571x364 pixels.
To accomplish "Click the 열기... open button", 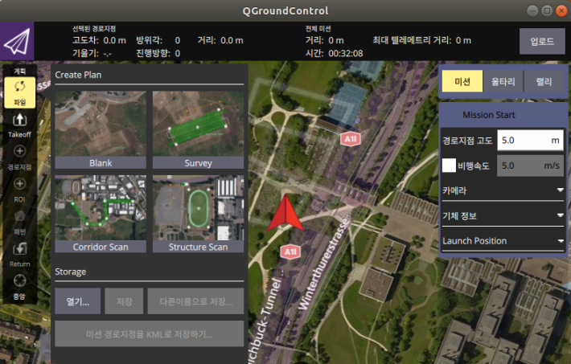I will tap(77, 301).
